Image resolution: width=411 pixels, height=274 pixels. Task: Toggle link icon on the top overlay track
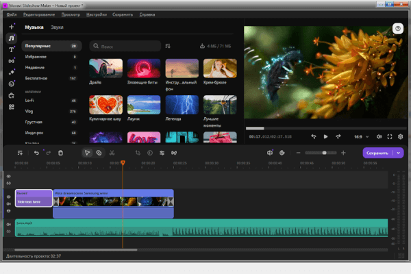[9, 184]
